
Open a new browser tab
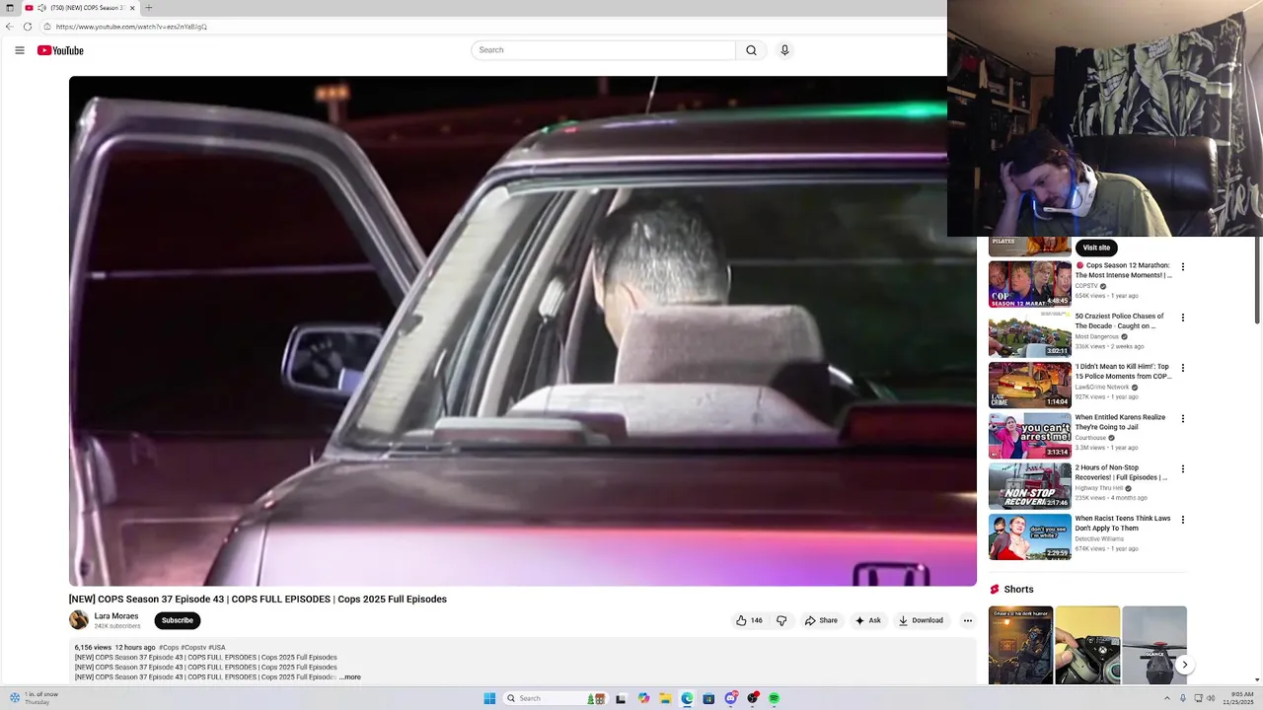pos(149,8)
